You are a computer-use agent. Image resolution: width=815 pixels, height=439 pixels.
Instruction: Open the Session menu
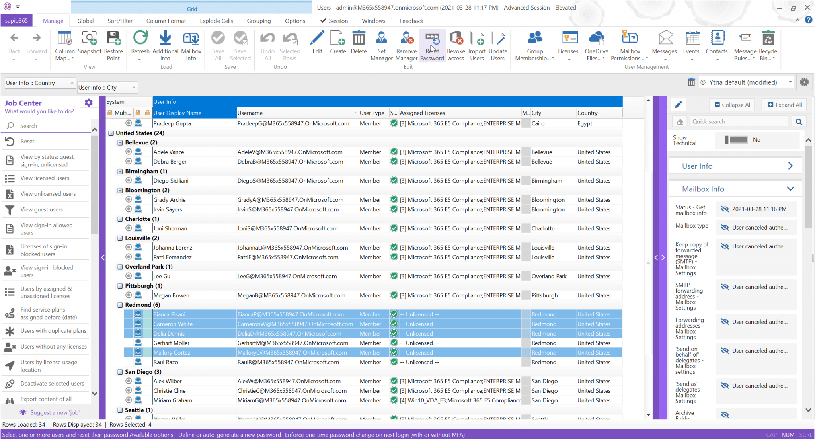(337, 21)
